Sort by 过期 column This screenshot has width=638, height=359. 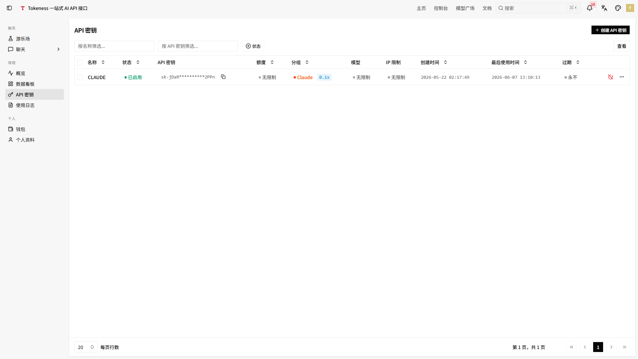(571, 62)
